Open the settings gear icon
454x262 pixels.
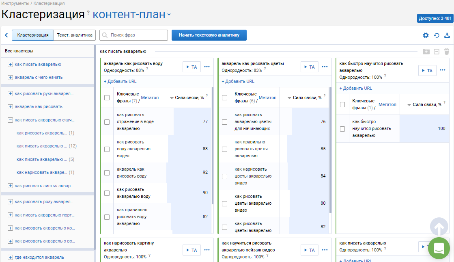(426, 35)
